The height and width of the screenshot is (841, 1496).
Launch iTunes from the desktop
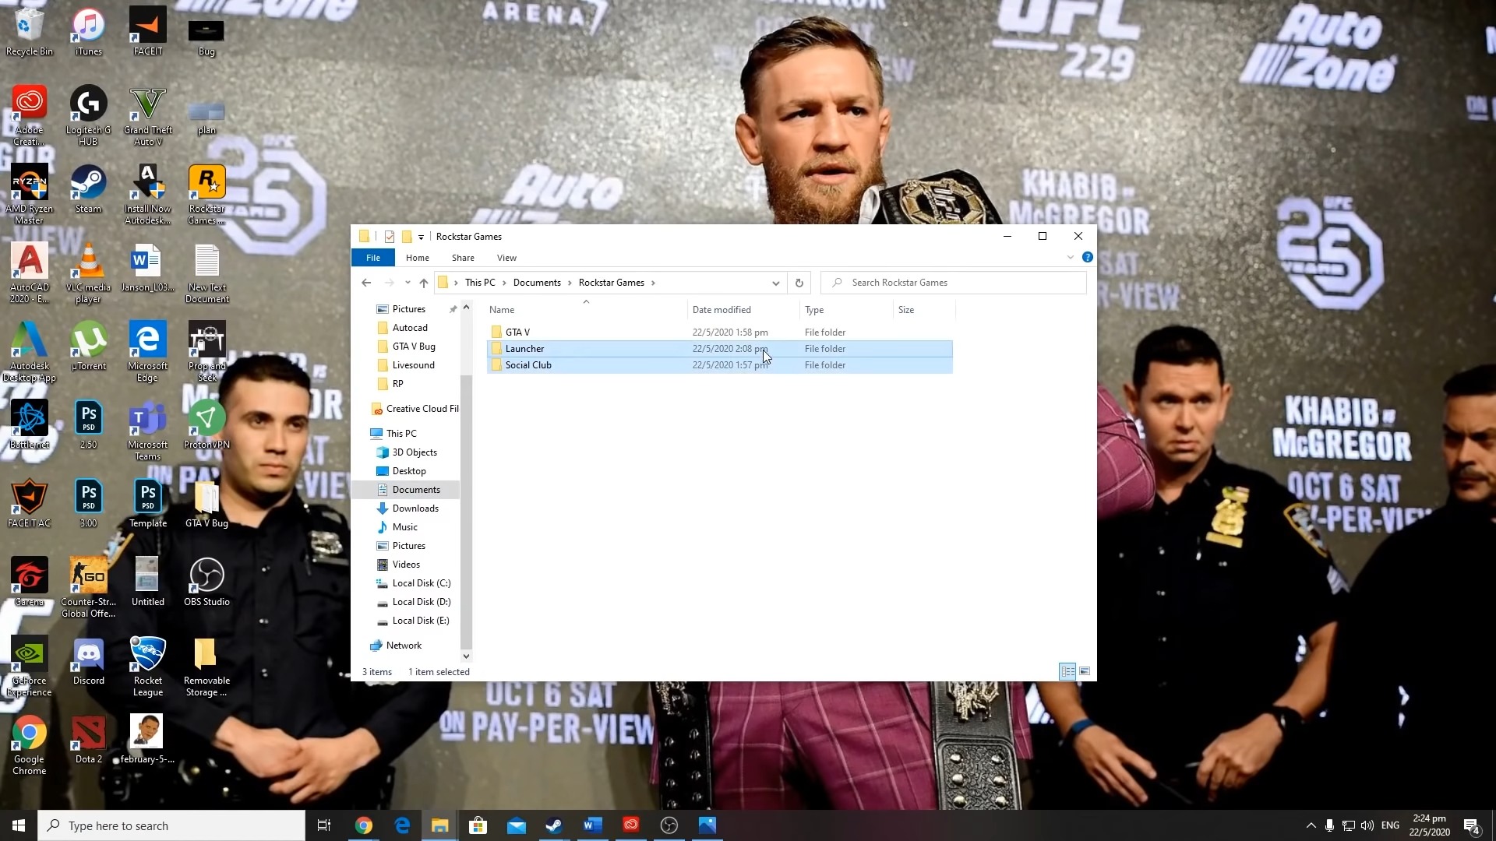click(x=88, y=32)
